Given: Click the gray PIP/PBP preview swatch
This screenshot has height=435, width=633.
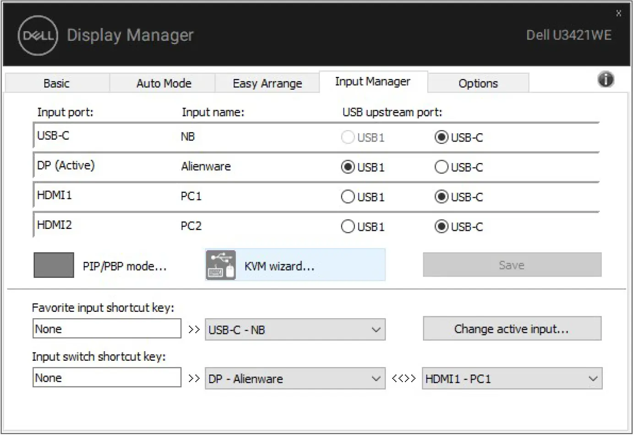Looking at the screenshot, I should [53, 265].
